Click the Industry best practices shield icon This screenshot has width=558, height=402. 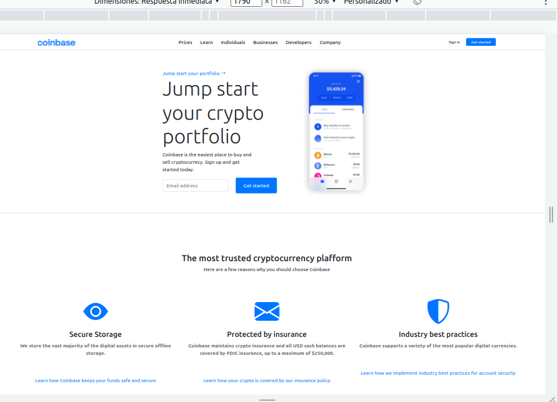coord(438,311)
